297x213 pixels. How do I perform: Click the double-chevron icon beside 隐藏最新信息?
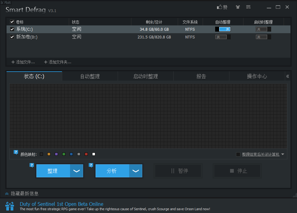(x=7, y=194)
